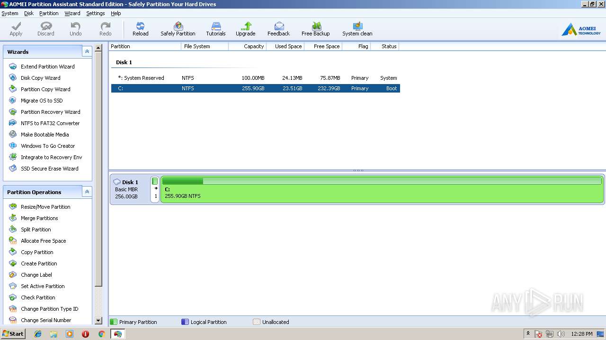Image resolution: width=606 pixels, height=340 pixels.
Task: Open the Feedback envelope icon
Action: 279,29
